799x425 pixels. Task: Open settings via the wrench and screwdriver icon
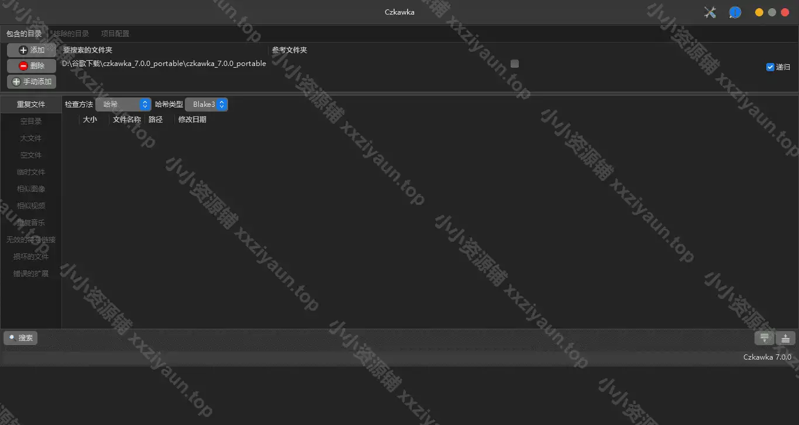click(x=710, y=12)
